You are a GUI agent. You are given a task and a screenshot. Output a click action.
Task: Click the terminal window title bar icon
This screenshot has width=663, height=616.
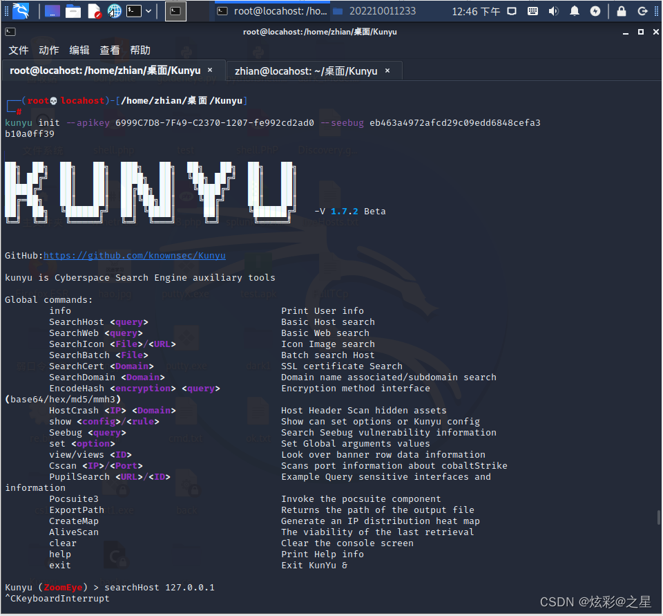(10, 32)
